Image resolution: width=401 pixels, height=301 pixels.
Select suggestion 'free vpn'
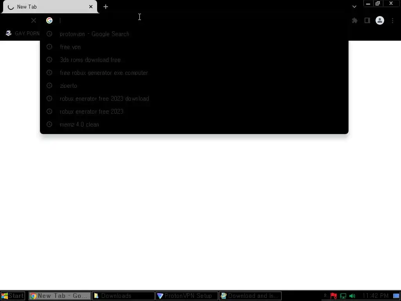pos(194,47)
